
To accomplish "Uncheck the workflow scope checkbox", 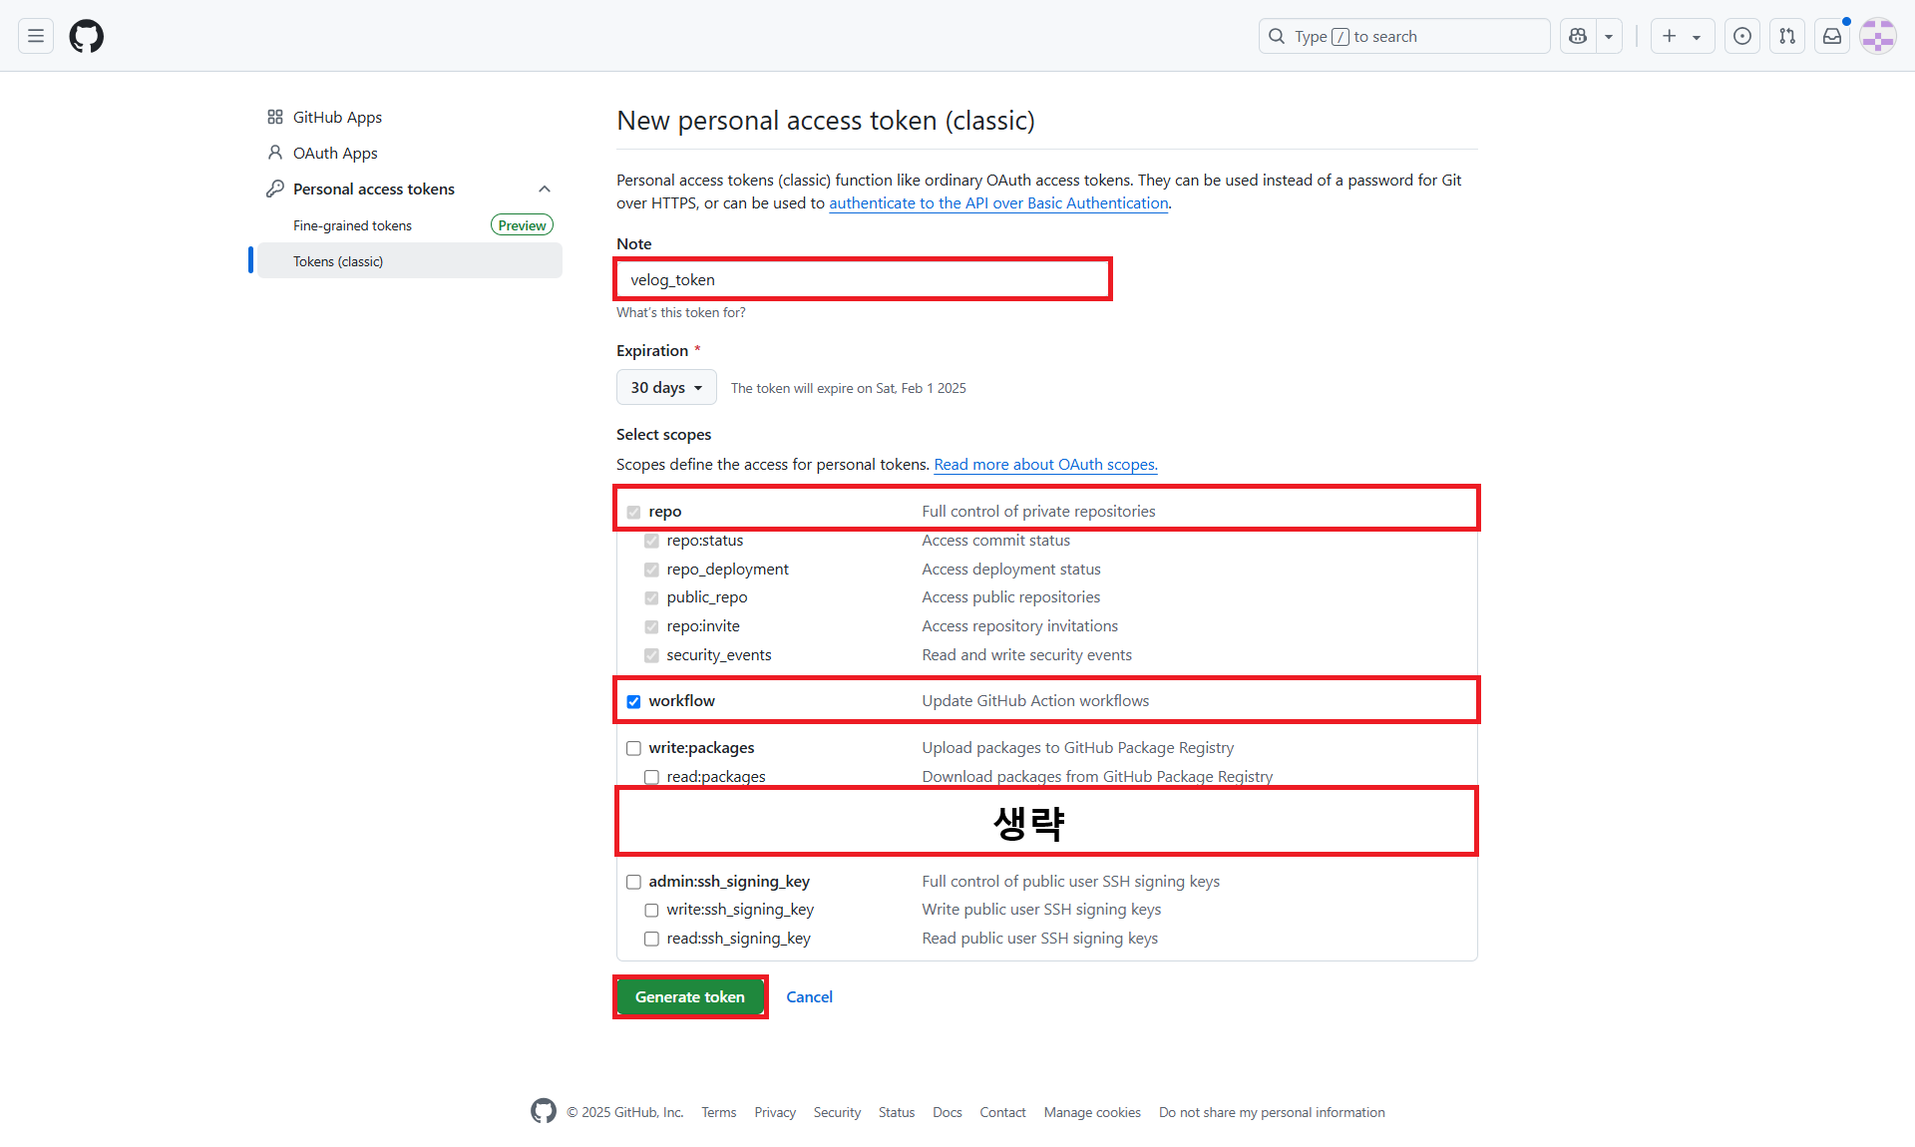I will (x=633, y=701).
